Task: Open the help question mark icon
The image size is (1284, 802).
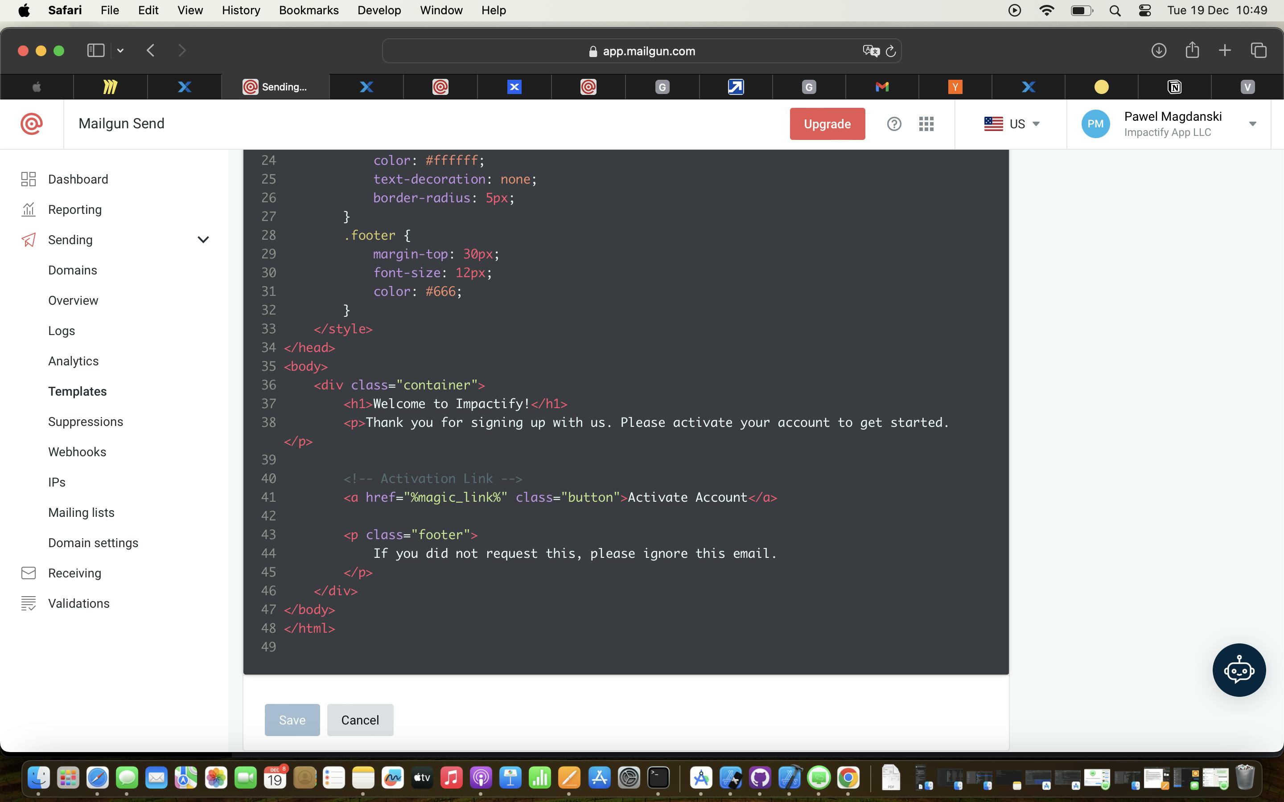Action: pyautogui.click(x=894, y=123)
